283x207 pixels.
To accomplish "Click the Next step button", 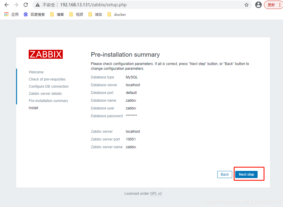I will pyautogui.click(x=246, y=174).
